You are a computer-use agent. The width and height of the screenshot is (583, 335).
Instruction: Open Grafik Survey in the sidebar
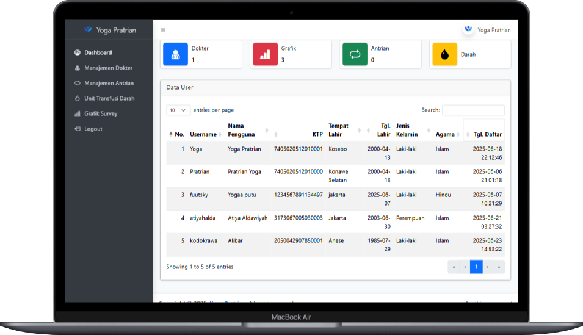tap(101, 113)
